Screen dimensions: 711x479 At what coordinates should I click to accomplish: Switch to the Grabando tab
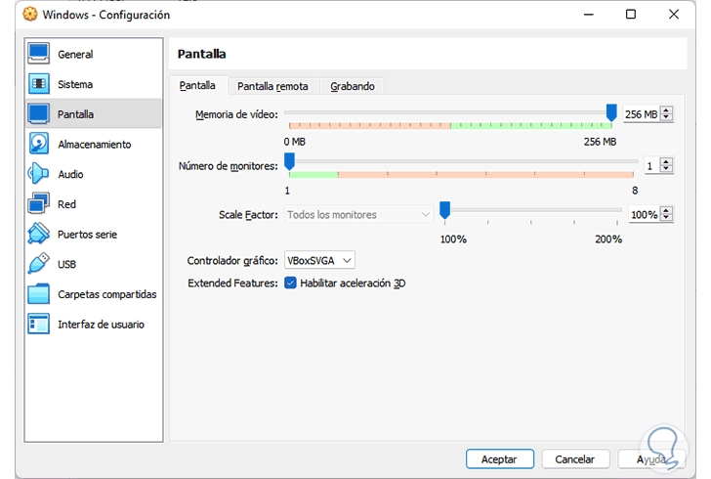tap(352, 86)
